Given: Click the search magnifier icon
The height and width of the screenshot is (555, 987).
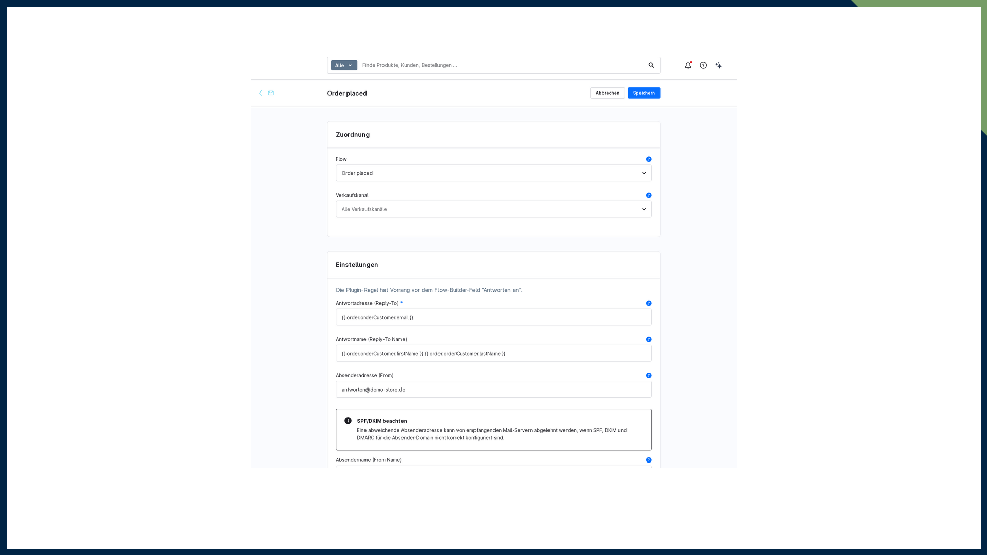Looking at the screenshot, I should [651, 65].
